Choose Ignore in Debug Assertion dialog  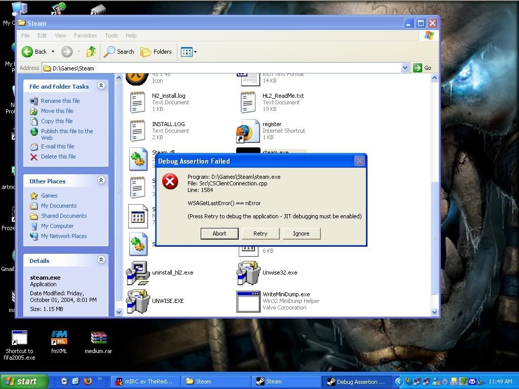[x=301, y=234]
